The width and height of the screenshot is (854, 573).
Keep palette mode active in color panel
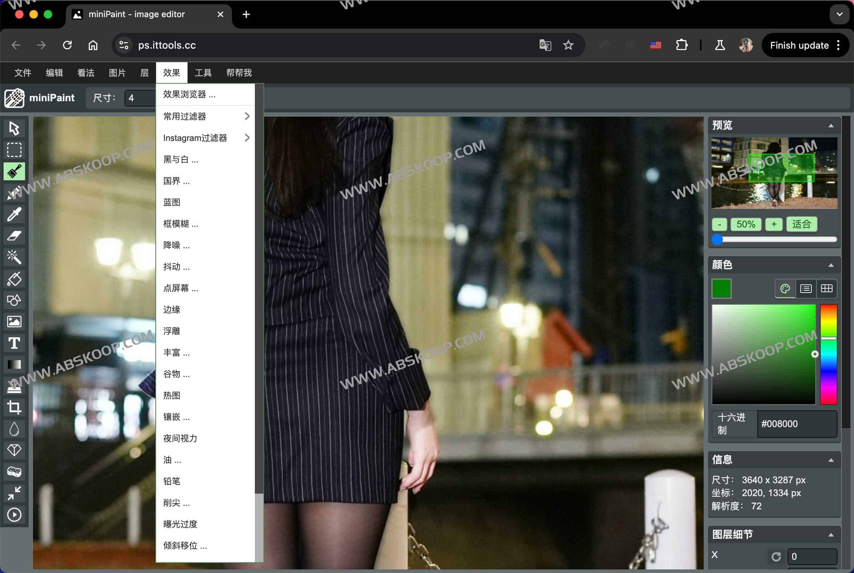click(785, 289)
